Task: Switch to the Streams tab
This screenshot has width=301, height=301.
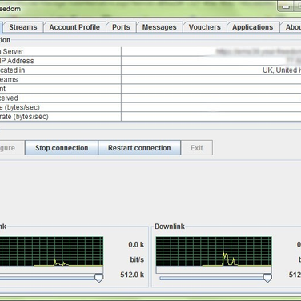Action: 23,27
